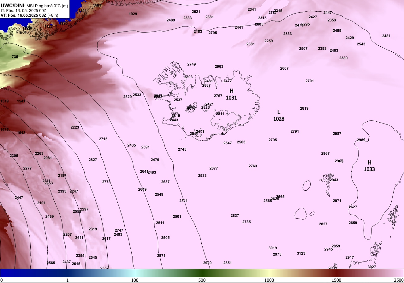Viewport: 404px width, 283px height.
Task: Click the height value 2429
Action: pyautogui.click(x=350, y=38)
